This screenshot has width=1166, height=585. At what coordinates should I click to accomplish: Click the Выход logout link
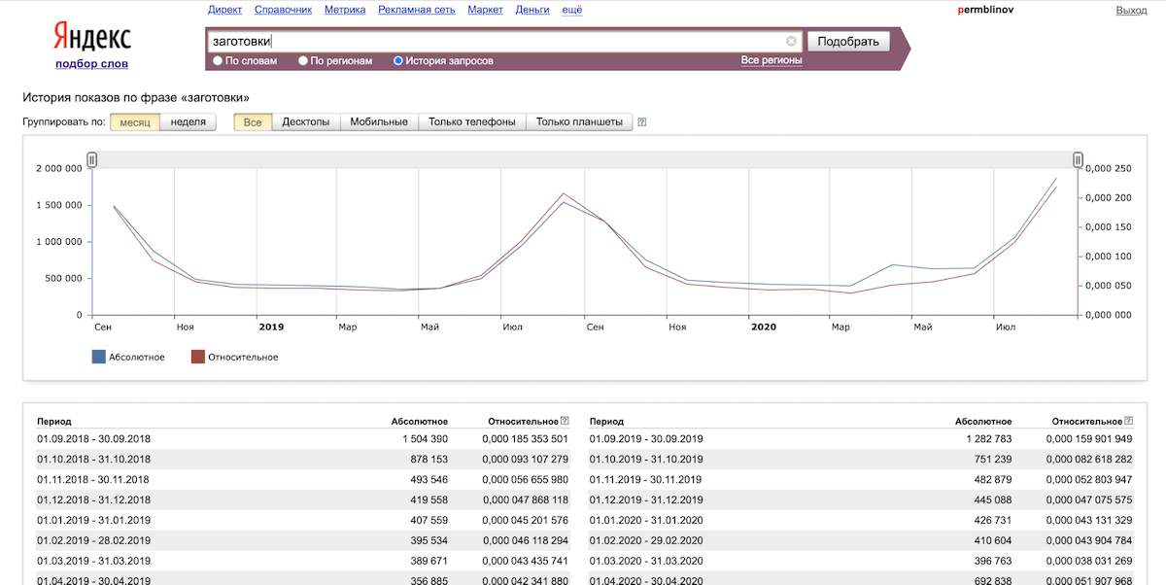[1131, 10]
